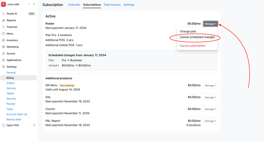Click 'Pro → Business' plan change text

point(72,60)
